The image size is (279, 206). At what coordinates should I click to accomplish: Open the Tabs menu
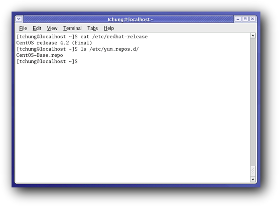92,28
